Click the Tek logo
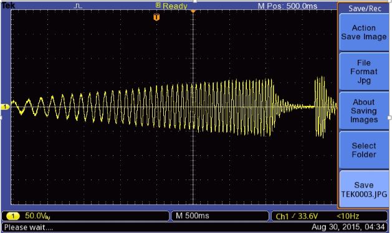 point(8,5)
